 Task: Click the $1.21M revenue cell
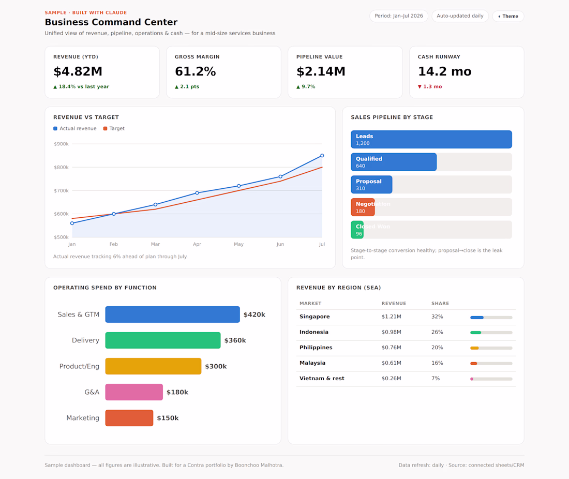[391, 317]
